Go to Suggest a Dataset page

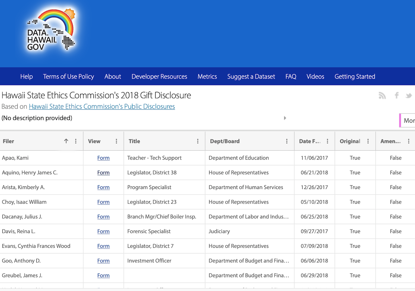(x=251, y=76)
